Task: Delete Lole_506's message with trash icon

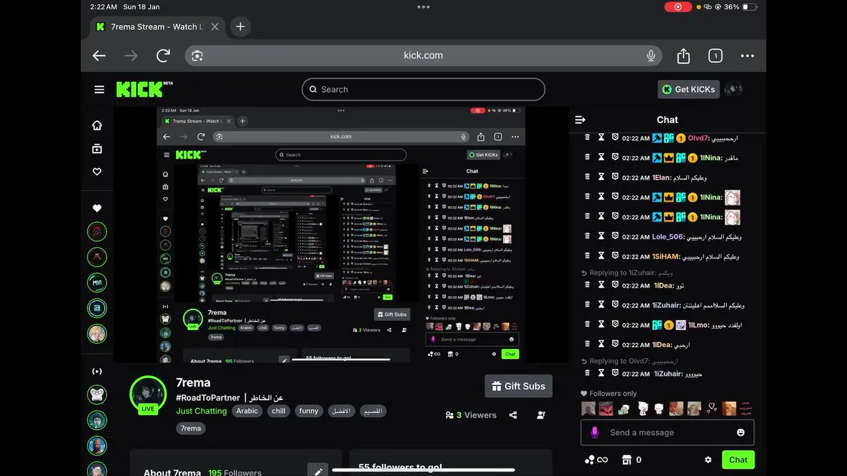Action: [587, 236]
